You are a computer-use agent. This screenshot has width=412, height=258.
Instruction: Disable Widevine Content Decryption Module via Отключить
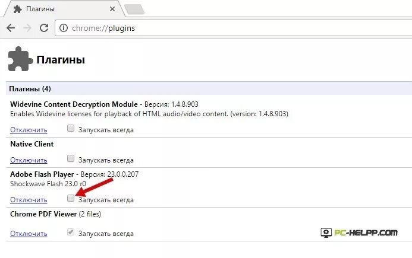point(29,130)
